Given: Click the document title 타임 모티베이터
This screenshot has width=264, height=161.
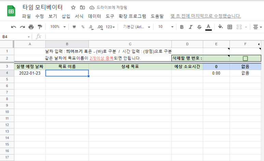Looking at the screenshot, I should (x=42, y=7).
